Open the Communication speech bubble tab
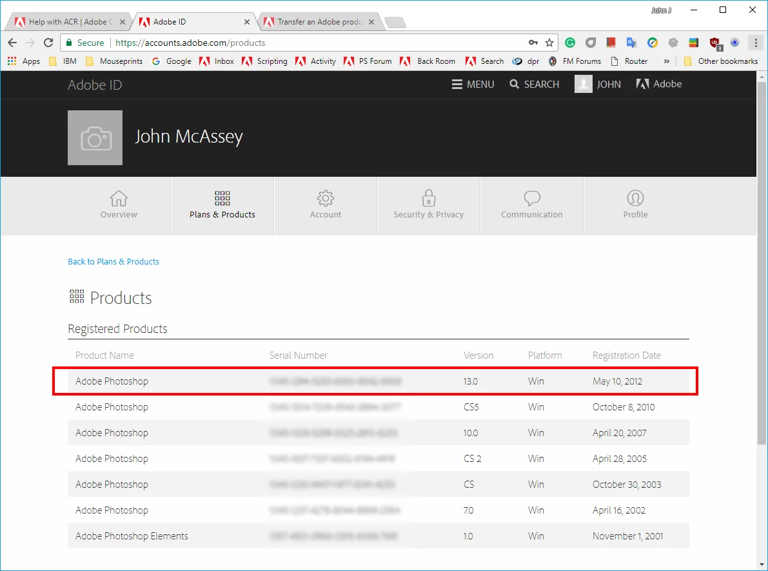The image size is (768, 571). pos(531,205)
